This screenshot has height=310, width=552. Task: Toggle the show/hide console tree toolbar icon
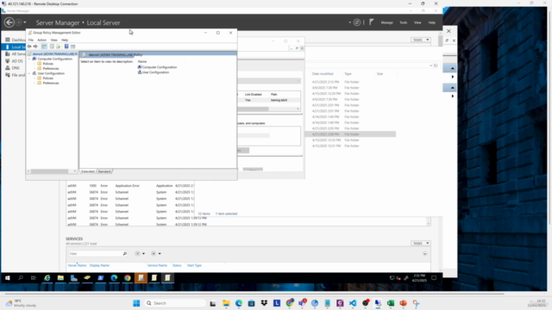tap(44, 46)
